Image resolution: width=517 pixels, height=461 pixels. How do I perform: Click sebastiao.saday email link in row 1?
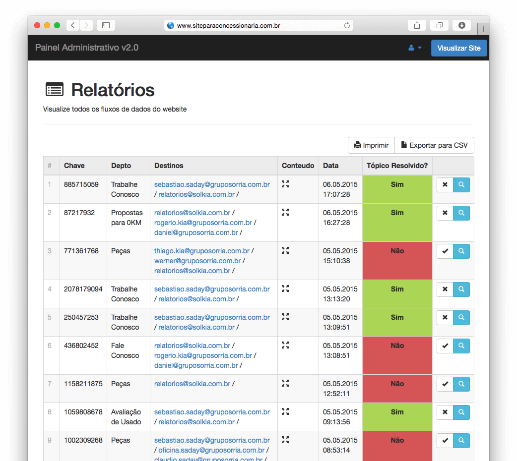212,184
